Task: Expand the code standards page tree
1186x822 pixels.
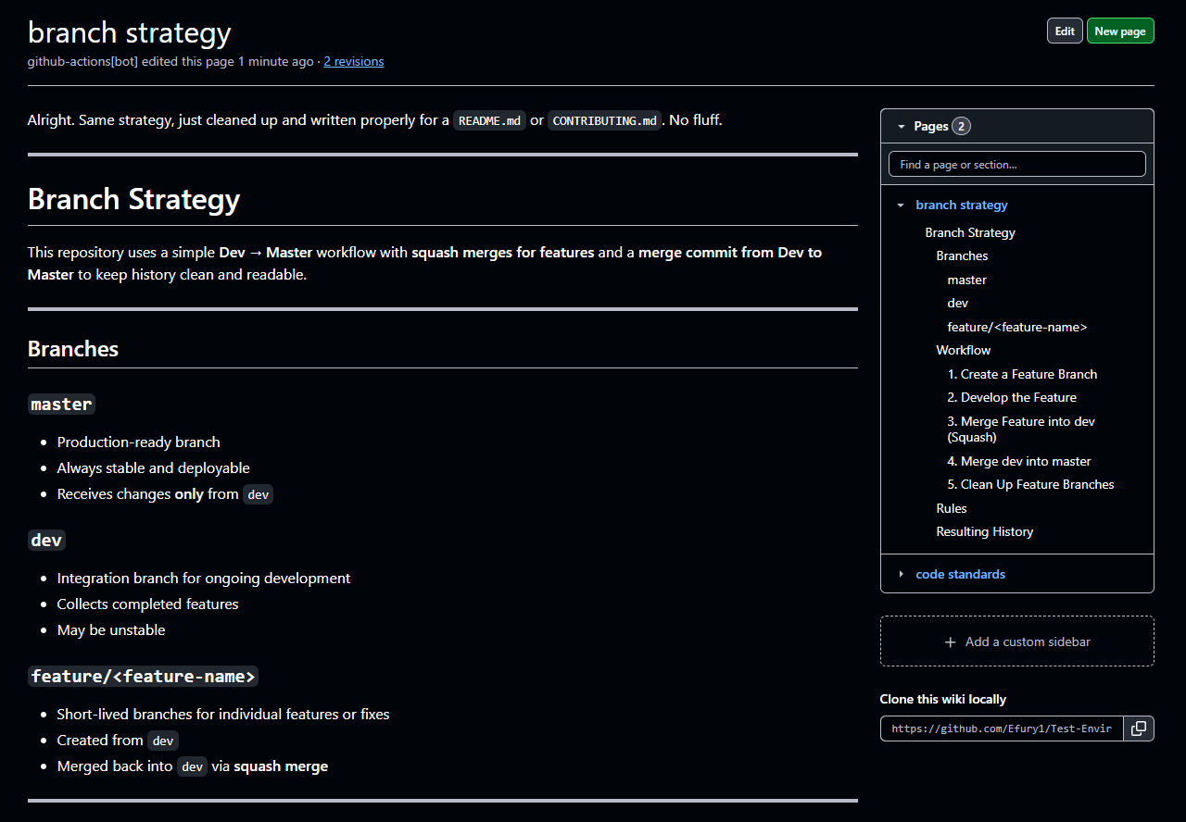Action: click(x=901, y=575)
